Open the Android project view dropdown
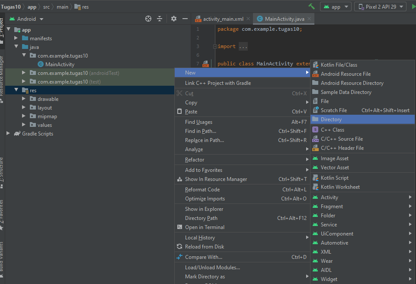The width and height of the screenshot is (416, 284). [x=26, y=19]
